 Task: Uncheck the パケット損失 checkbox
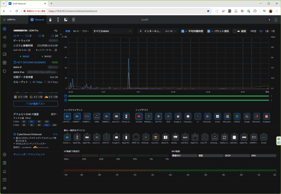coord(209,31)
